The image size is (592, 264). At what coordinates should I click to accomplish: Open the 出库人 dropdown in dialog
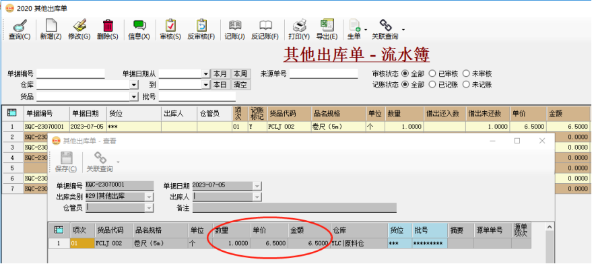[257, 197]
